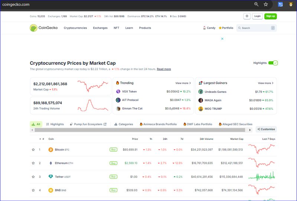This screenshot has width=297, height=201.
Task: Open the Alleged SEC Securities tab
Action: (235, 124)
